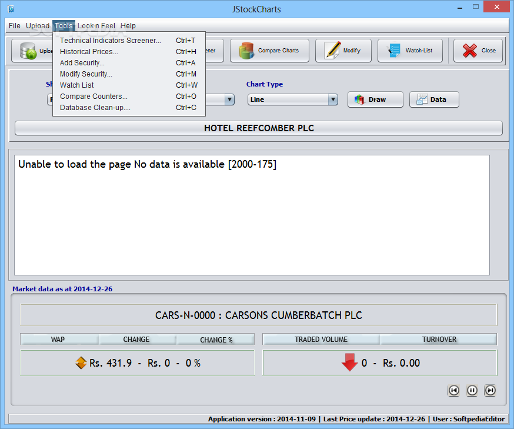
Task: Skip to previous ticker item
Action: pos(453,390)
